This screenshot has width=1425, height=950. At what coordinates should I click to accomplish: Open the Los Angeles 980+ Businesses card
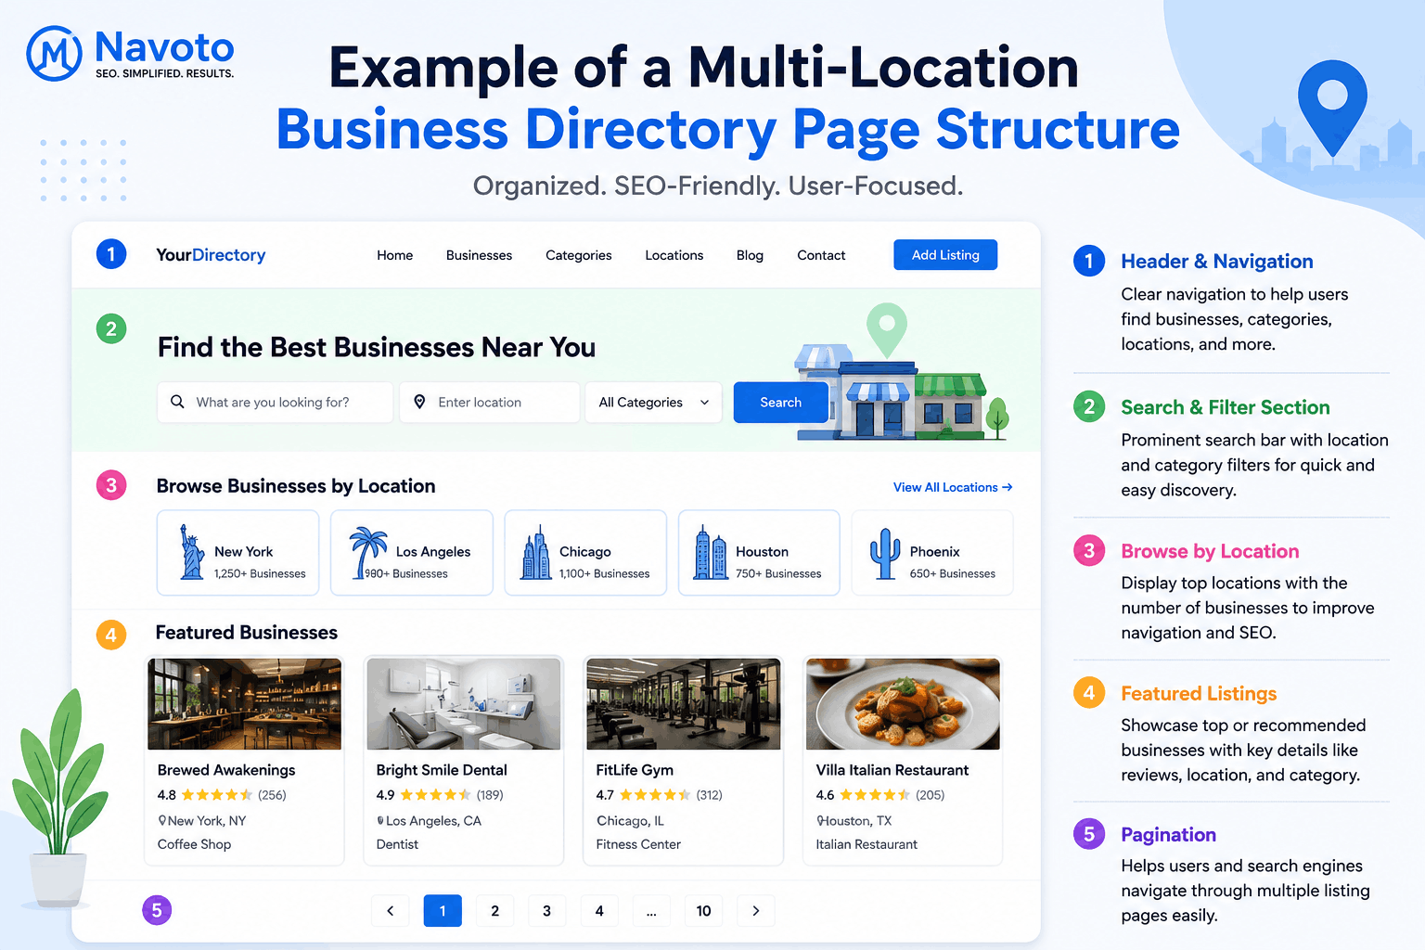point(412,553)
